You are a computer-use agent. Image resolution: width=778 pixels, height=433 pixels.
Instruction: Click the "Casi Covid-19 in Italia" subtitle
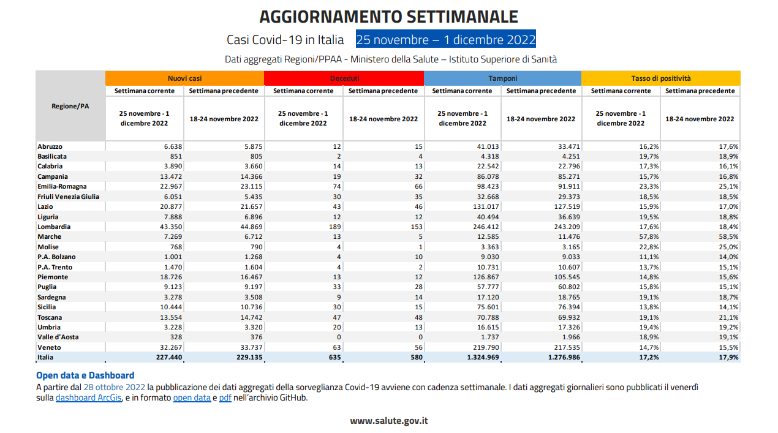click(285, 40)
